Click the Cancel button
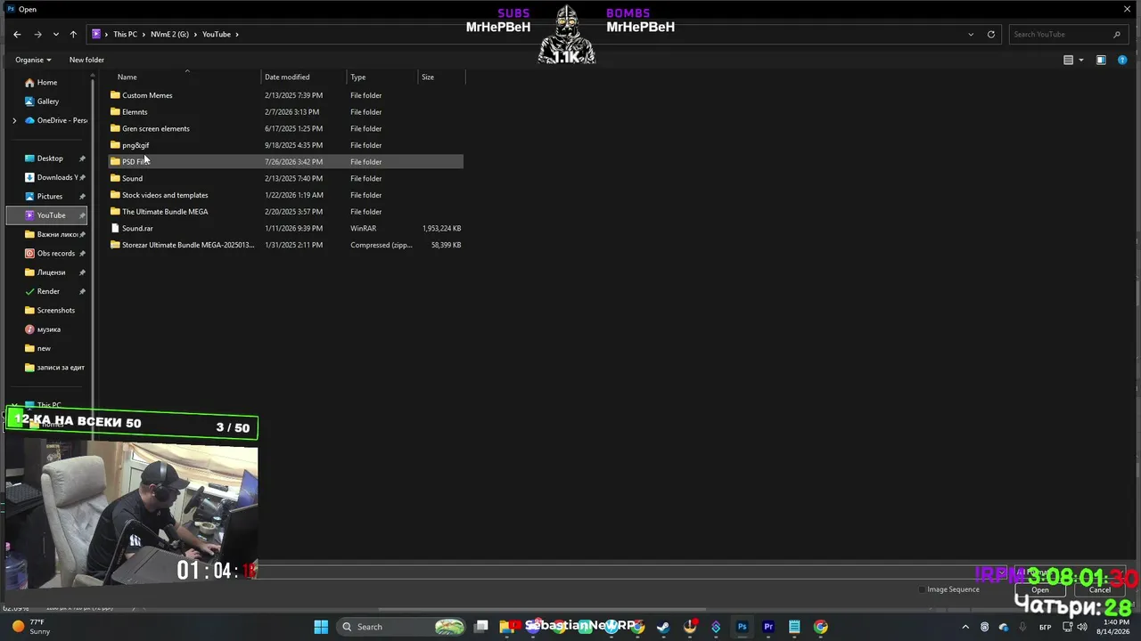 tap(1100, 589)
